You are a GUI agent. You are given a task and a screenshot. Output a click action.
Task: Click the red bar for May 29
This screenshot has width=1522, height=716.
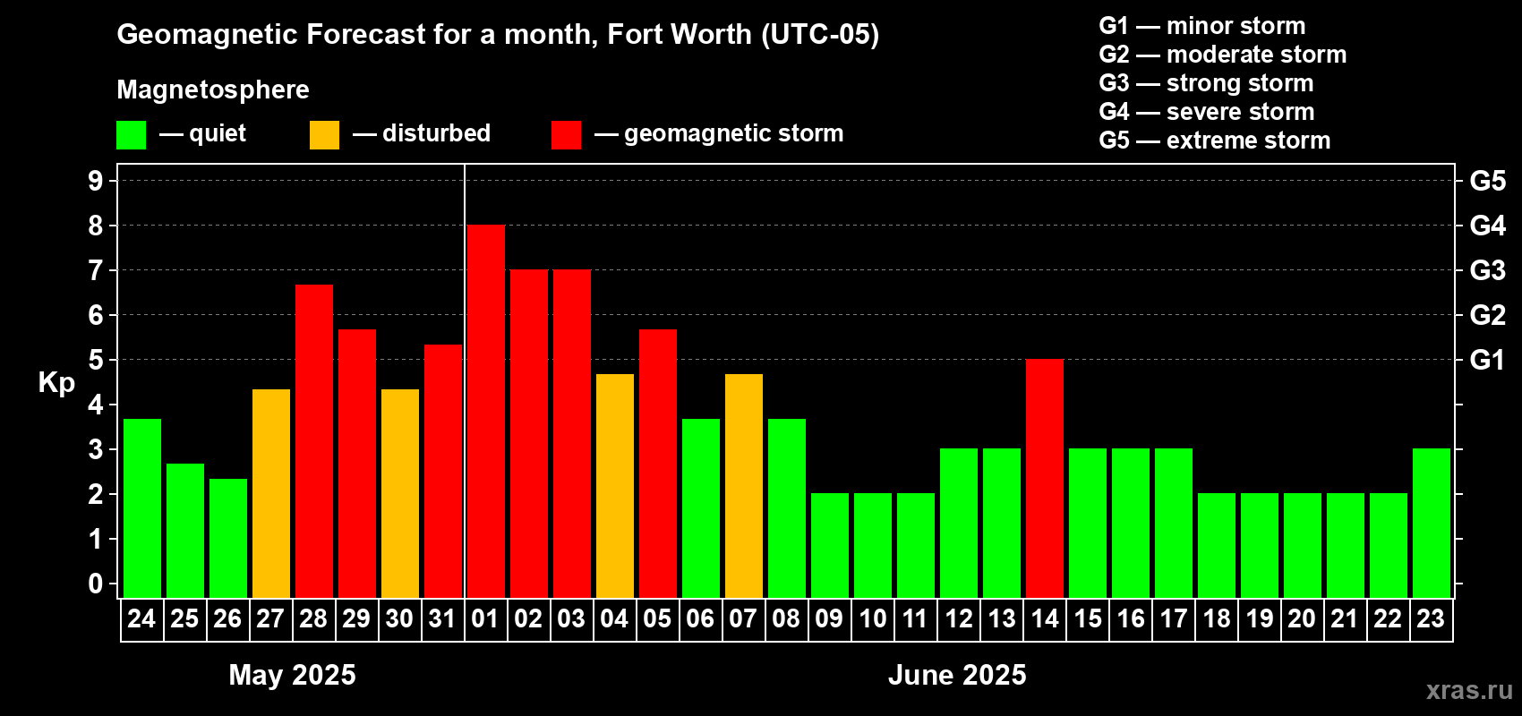click(x=357, y=464)
